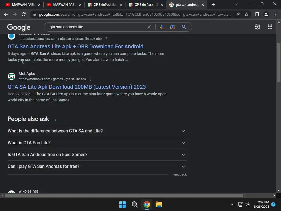Open Chrome three-dot menu
This screenshot has width=281, height=211.
pos(275,14)
